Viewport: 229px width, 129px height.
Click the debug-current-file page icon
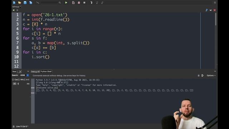(73, 3)
